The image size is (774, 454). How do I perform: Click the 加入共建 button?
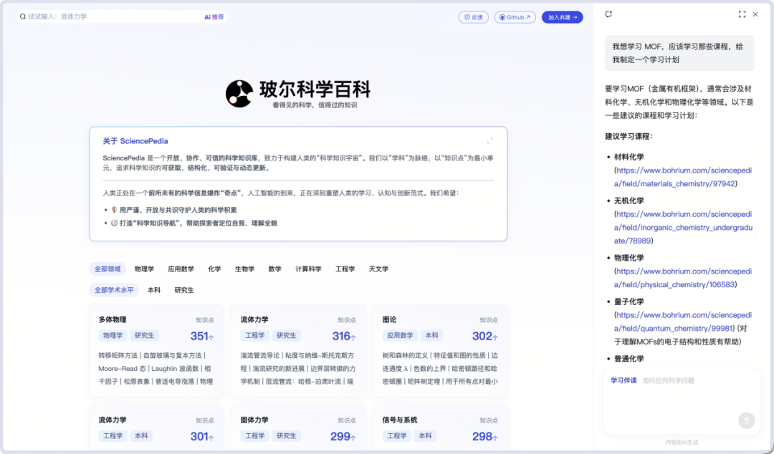click(x=562, y=16)
